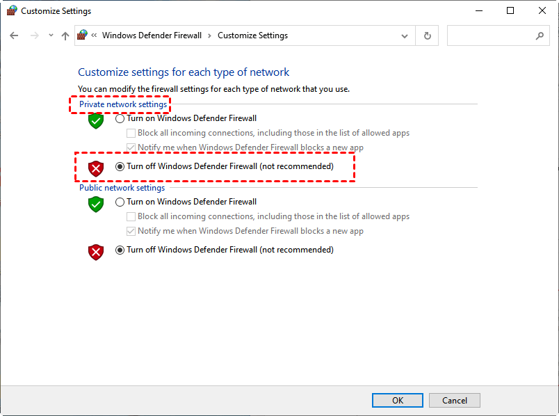This screenshot has width=559, height=416.
Task: Navigate to Windows Defender Firewall breadcrumb
Action: point(152,35)
